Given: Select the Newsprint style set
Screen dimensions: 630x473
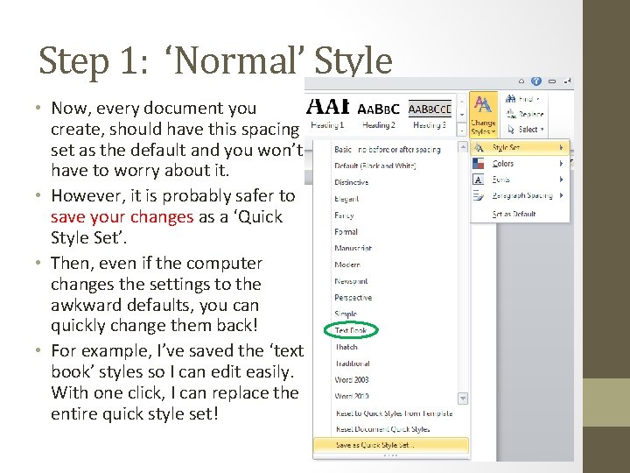Looking at the screenshot, I should (351, 281).
